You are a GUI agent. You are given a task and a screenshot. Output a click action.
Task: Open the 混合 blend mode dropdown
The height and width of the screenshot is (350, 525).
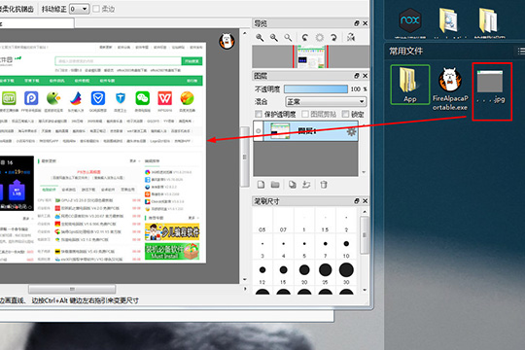tap(326, 101)
